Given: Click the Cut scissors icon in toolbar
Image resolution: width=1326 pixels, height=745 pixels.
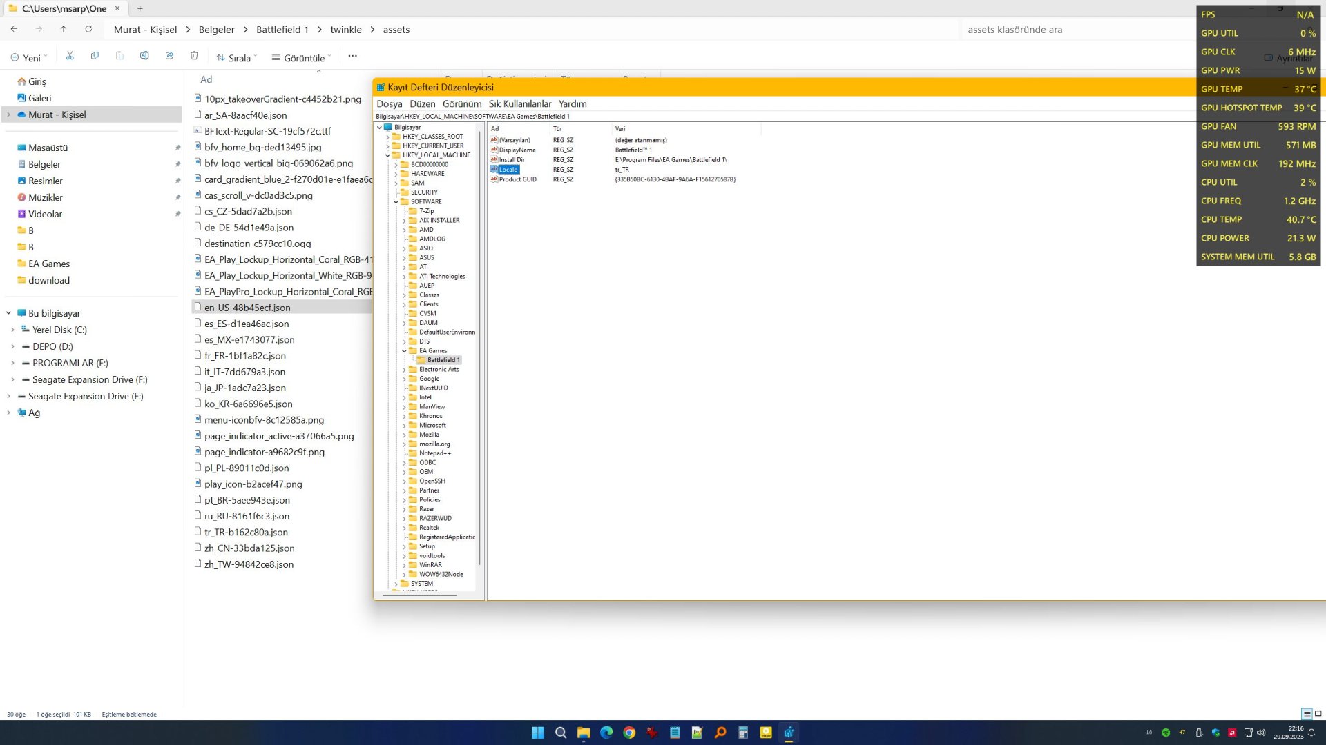Looking at the screenshot, I should pyautogui.click(x=70, y=57).
